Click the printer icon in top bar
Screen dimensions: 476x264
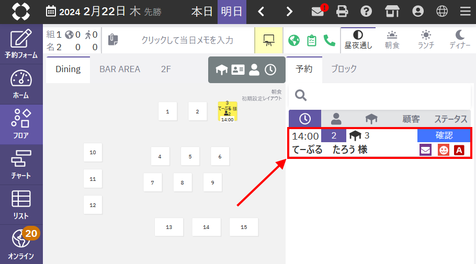pyautogui.click(x=342, y=12)
